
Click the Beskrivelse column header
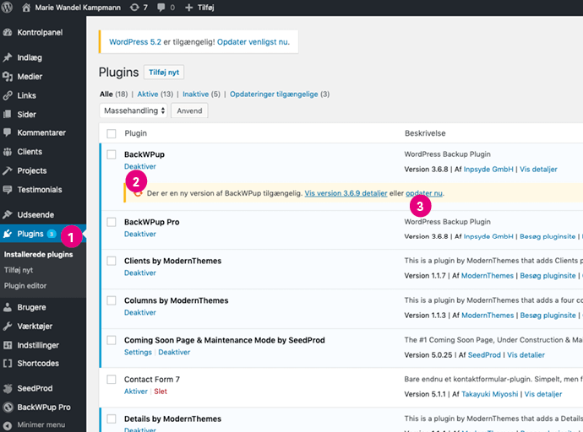425,133
